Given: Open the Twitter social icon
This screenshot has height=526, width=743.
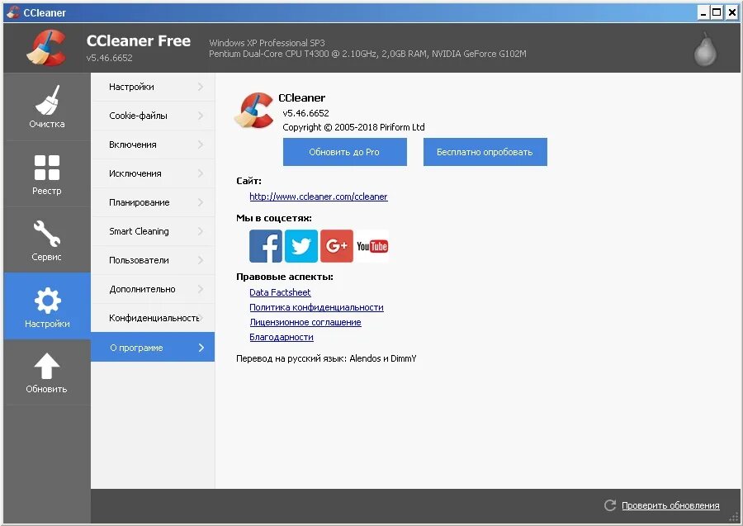Looking at the screenshot, I should [x=301, y=246].
